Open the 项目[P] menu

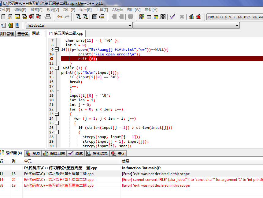tap(69, 10)
